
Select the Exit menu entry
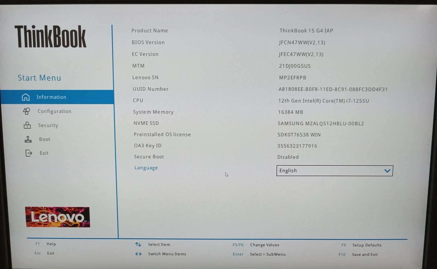click(44, 153)
